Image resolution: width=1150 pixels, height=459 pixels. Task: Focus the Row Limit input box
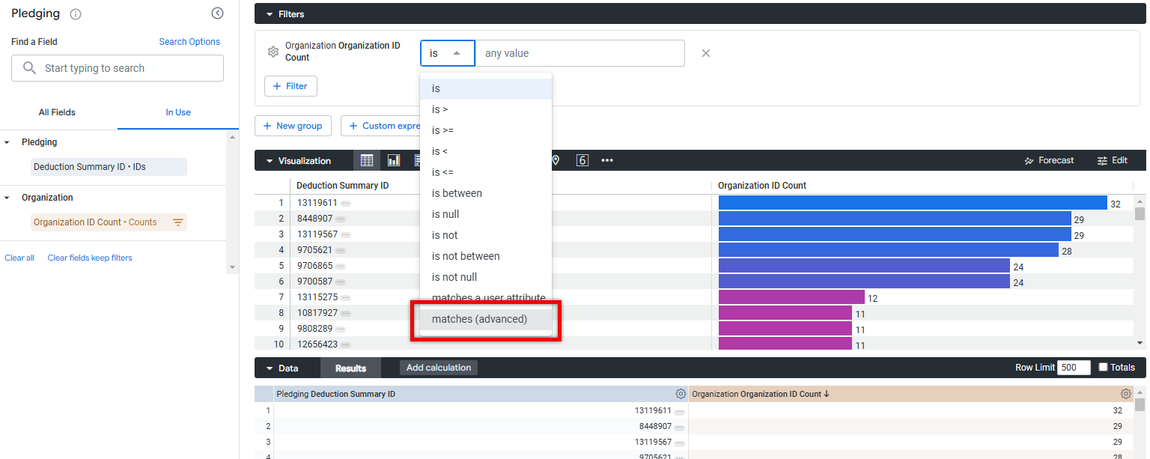point(1074,368)
